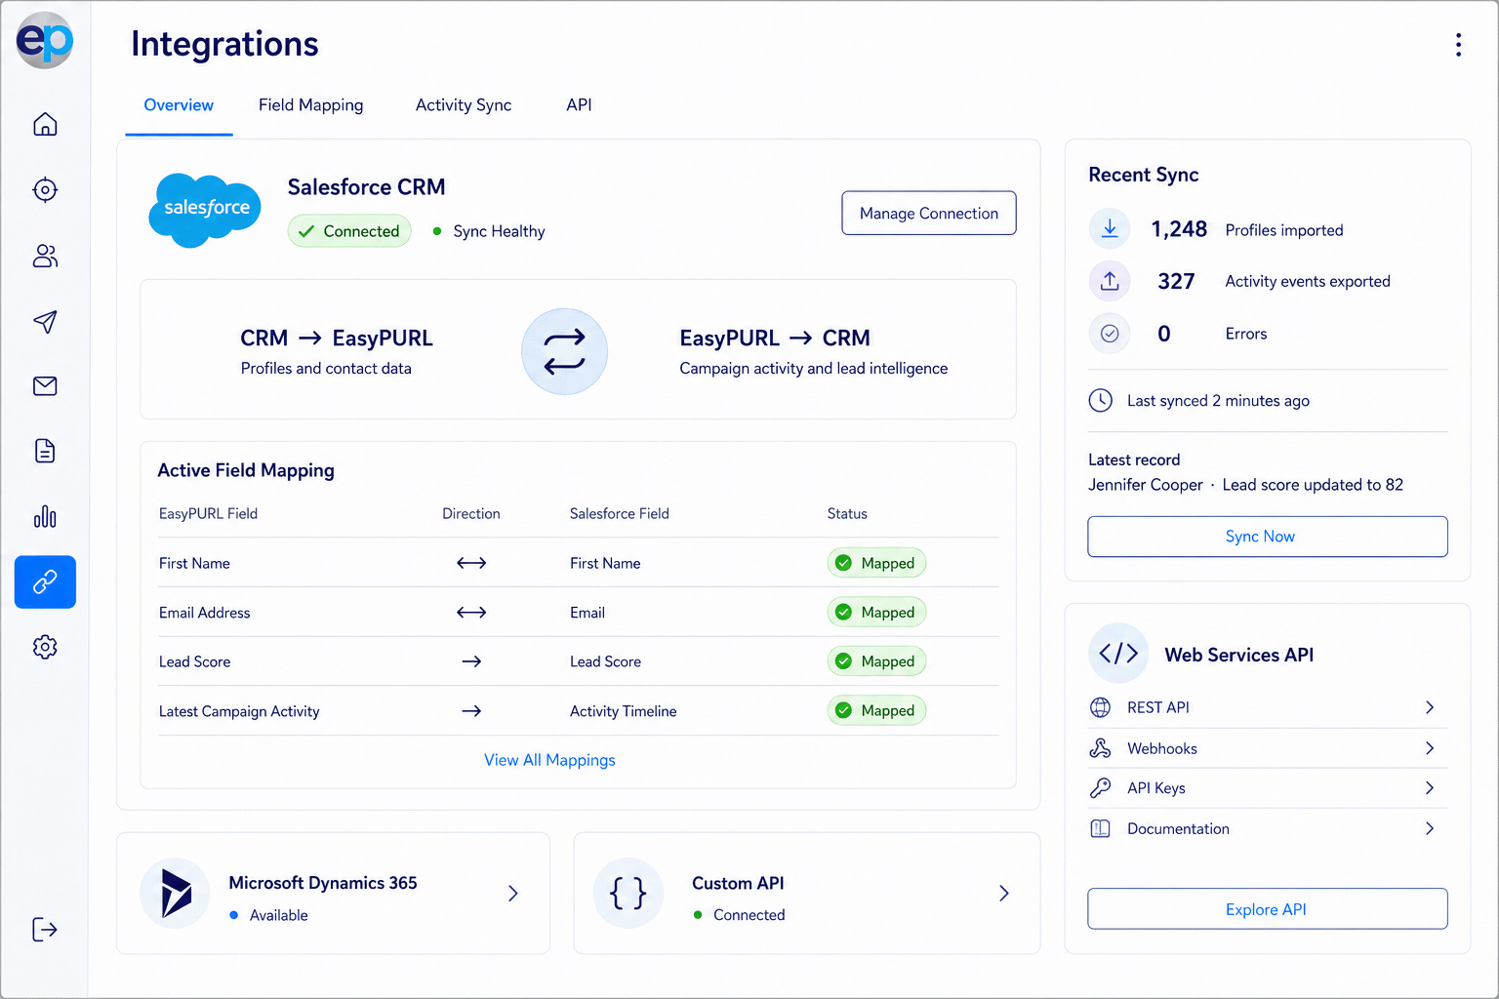Click 'Last synced 2 minutes ago' text

coord(1218,400)
